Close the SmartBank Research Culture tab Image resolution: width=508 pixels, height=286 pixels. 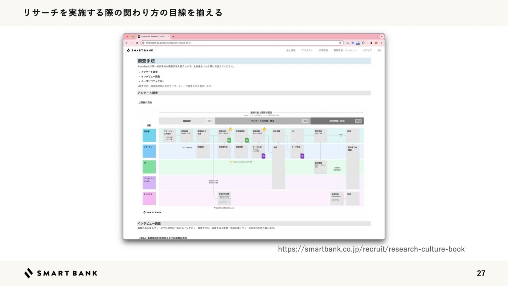168,37
